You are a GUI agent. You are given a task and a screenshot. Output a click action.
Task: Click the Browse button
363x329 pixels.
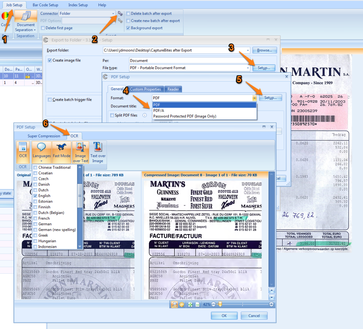(265, 50)
